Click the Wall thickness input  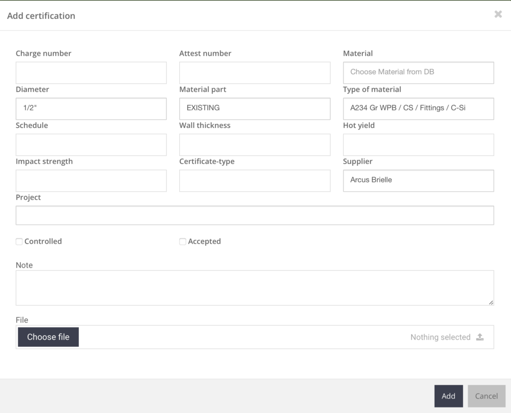click(x=255, y=144)
